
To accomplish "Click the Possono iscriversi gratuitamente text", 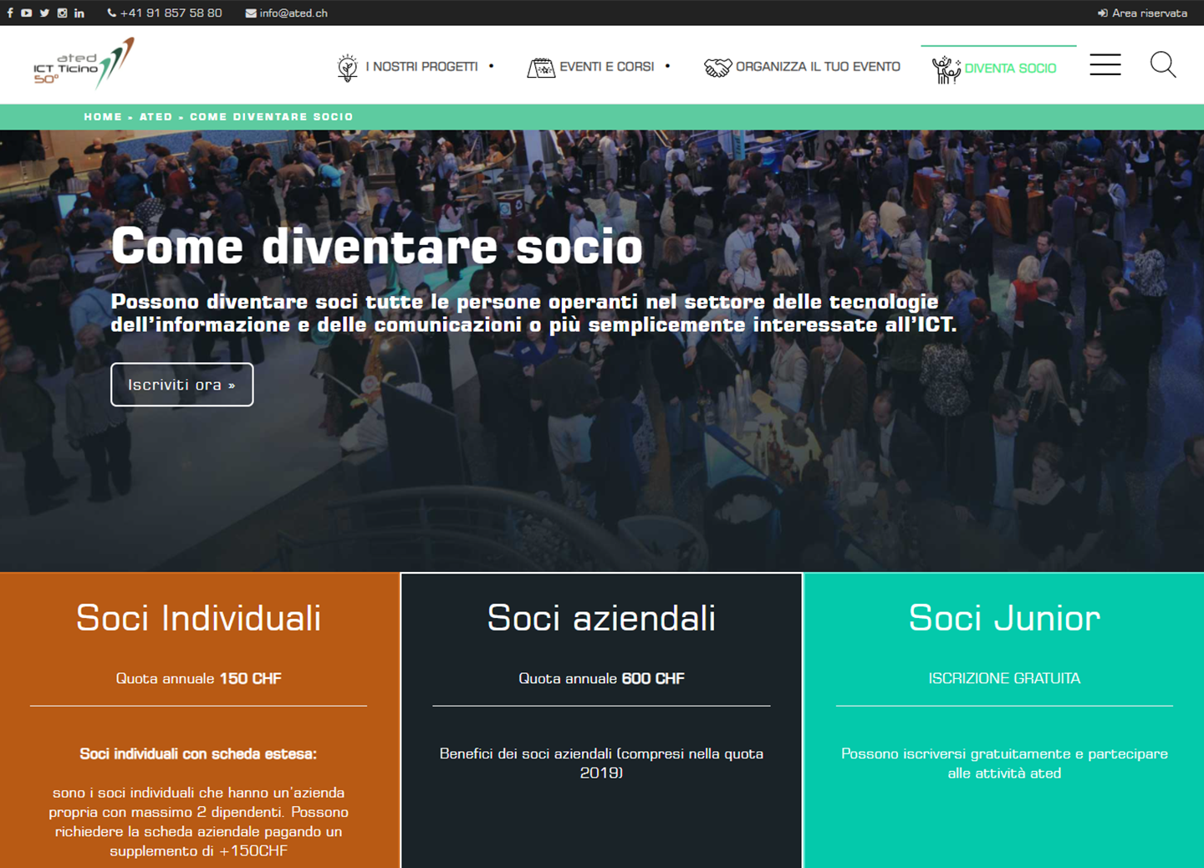I will (x=1005, y=763).
